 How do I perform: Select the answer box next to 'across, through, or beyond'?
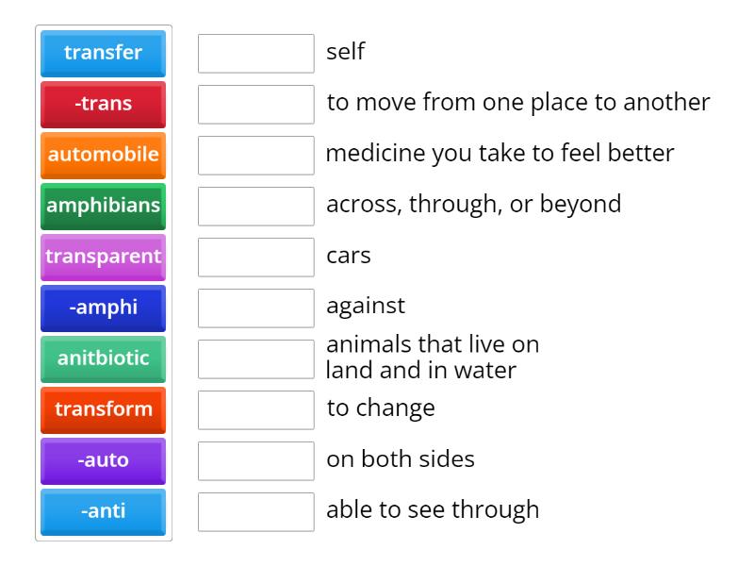pyautogui.click(x=255, y=207)
